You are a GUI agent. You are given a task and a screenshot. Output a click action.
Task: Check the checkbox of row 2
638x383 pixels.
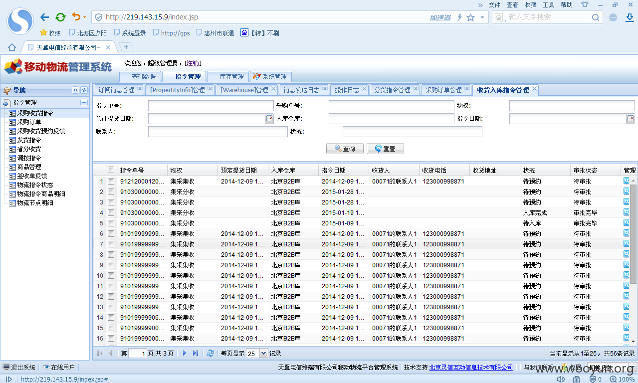[x=111, y=191]
